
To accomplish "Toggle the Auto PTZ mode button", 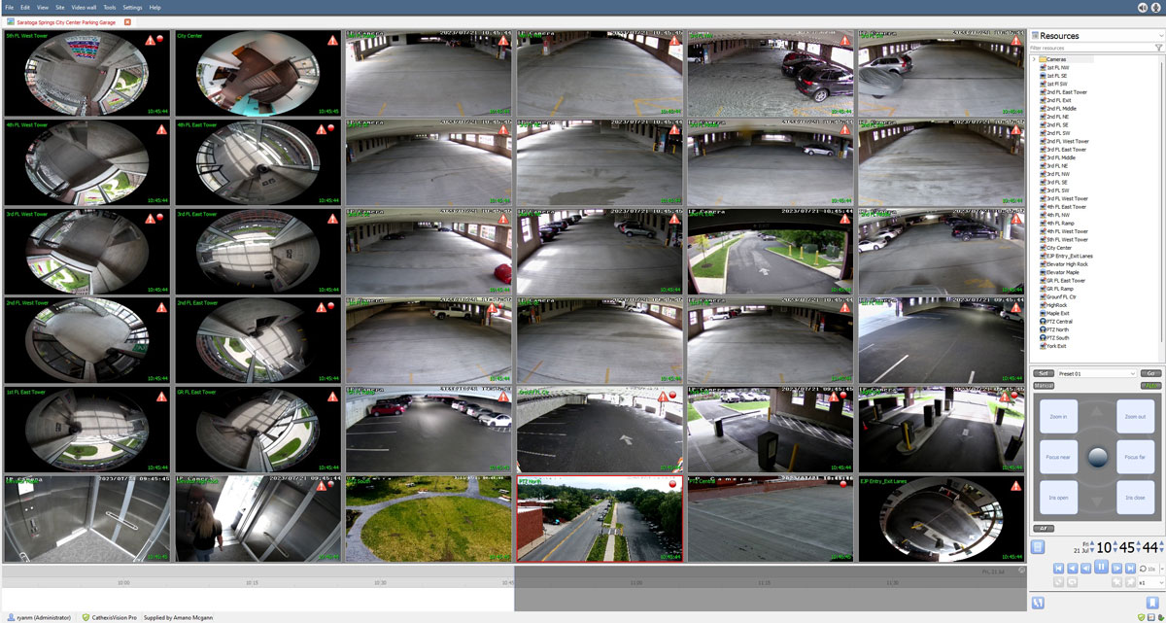I will pos(1150,386).
